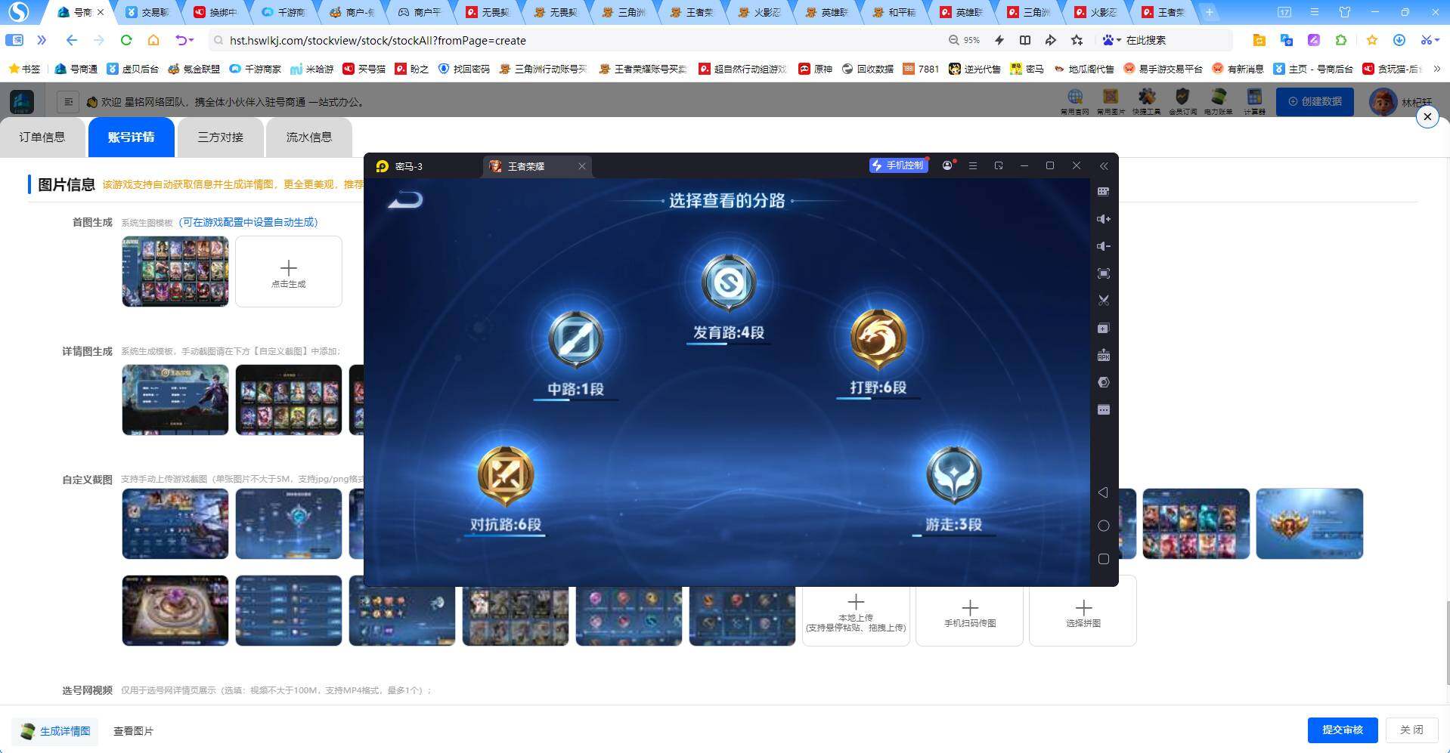1450x753 pixels.
Task: Collapse the emulator sidebar with double chevron
Action: point(1104,166)
